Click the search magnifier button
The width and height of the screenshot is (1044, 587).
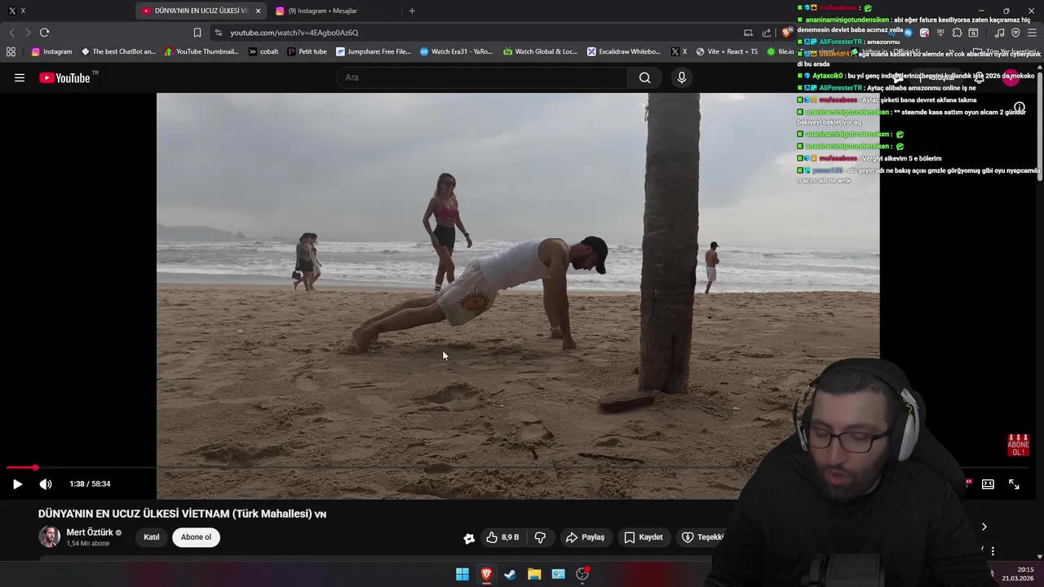644,77
